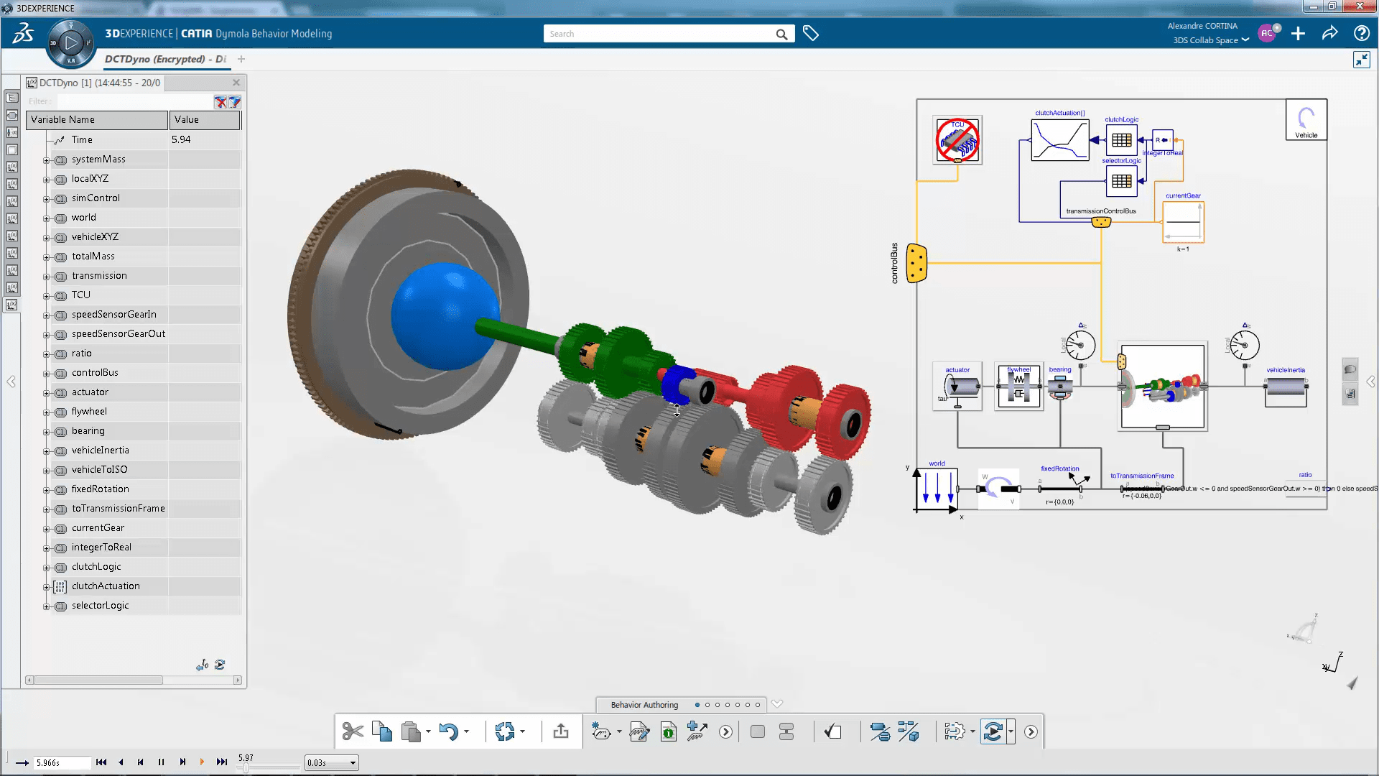
Task: Click the exit full-screen corner icon
Action: [1362, 60]
